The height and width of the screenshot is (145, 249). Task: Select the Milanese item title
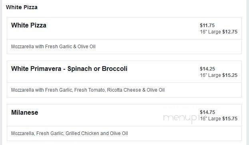coord(25,113)
